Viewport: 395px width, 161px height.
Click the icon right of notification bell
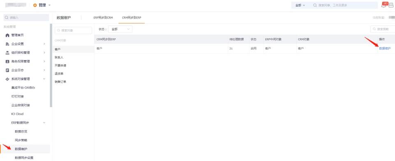point(391,5)
